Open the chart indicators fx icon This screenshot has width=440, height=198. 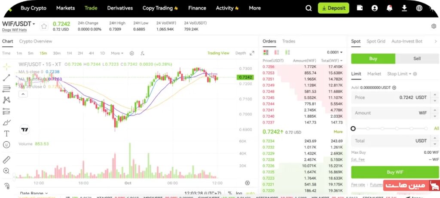143,53
